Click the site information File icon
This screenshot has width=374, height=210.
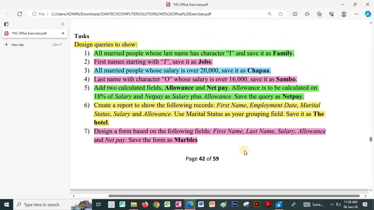click(39, 14)
